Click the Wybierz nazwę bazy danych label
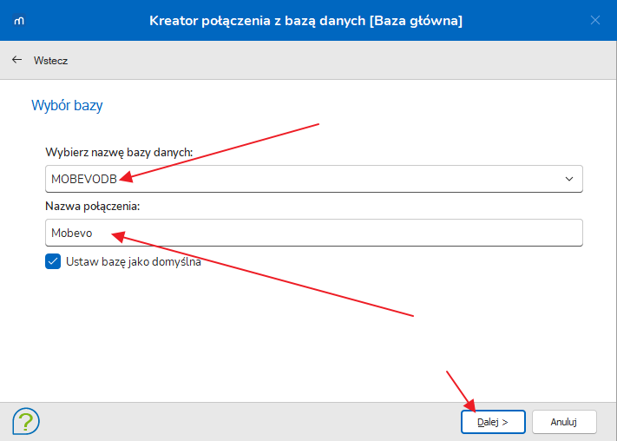Viewport: 617px width, 441px height. point(119,153)
